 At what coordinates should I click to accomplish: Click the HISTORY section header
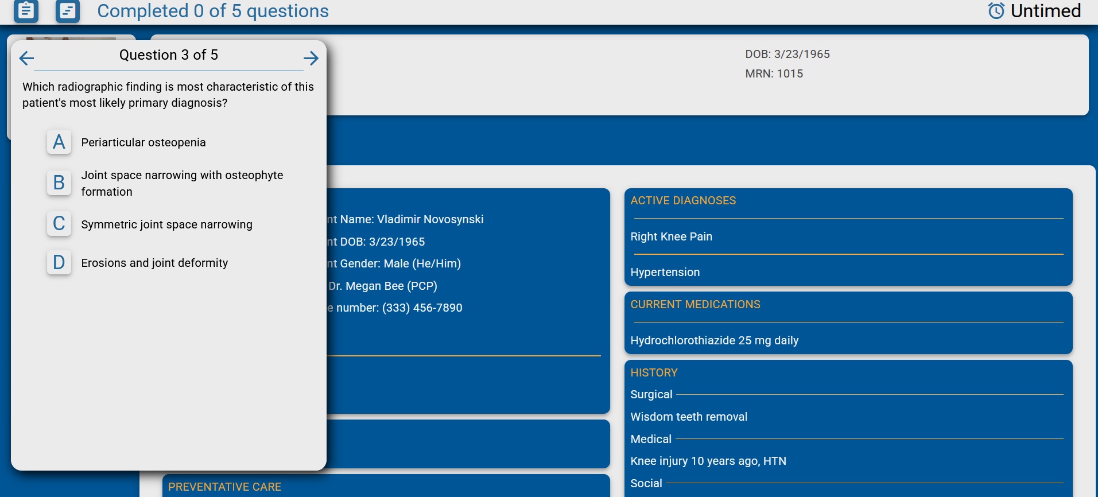click(654, 372)
